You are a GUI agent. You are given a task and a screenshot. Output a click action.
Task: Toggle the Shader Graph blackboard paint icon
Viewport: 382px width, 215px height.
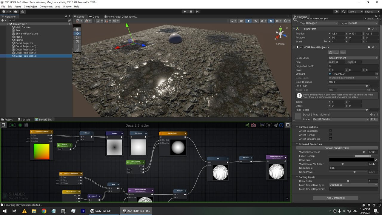276,125
